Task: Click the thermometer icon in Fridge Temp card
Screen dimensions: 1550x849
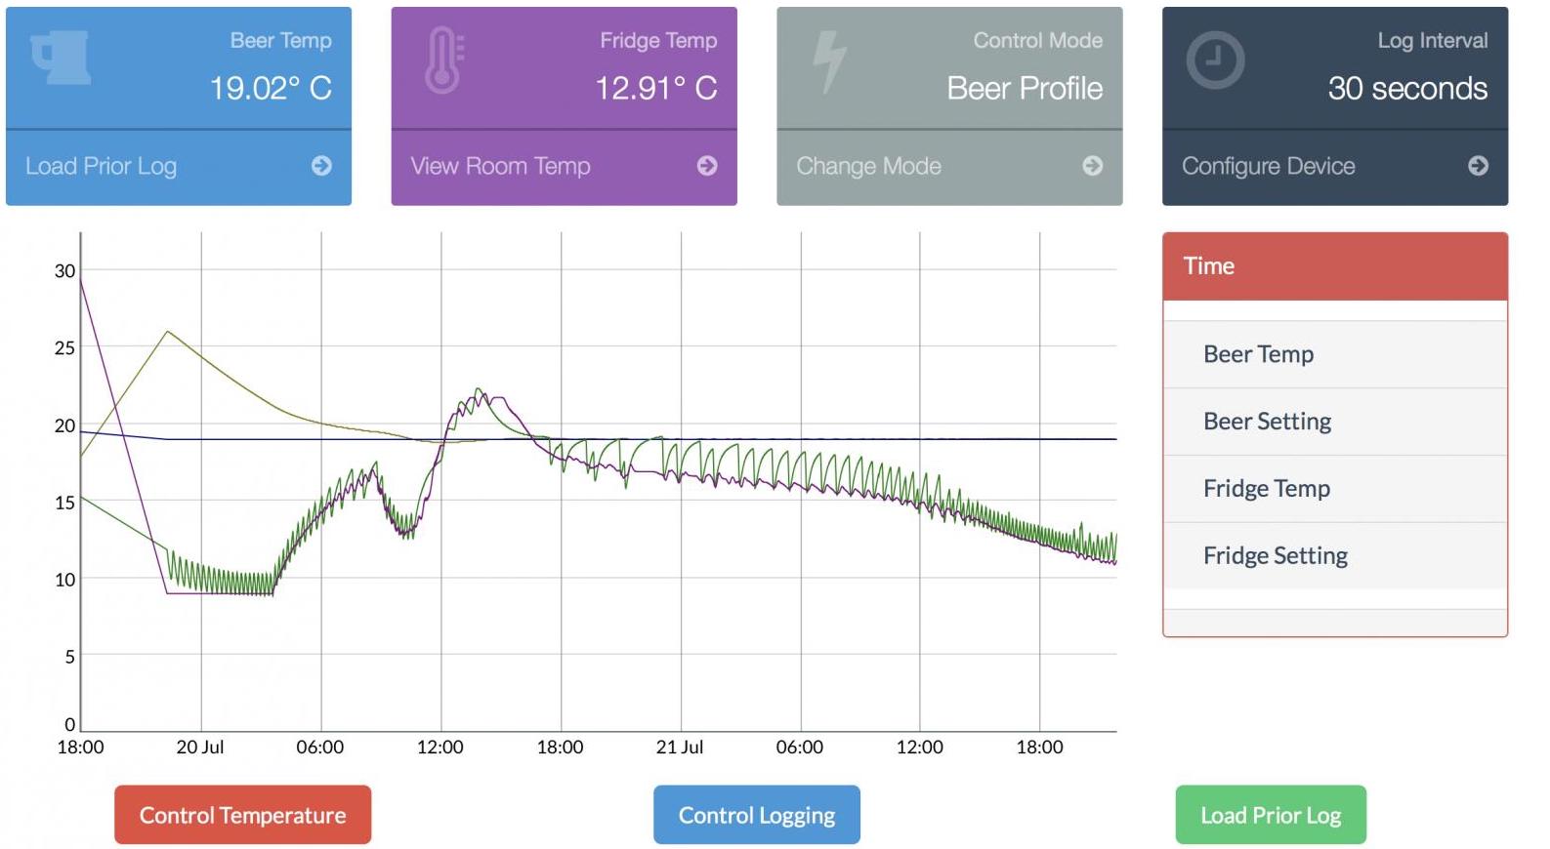Action: [x=444, y=60]
